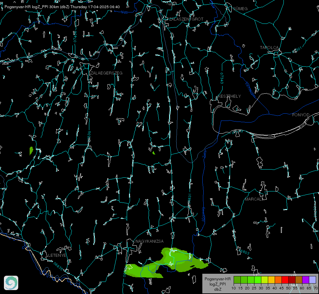Click the 07404 road number label
The height and width of the screenshot is (294, 319).
75,37
